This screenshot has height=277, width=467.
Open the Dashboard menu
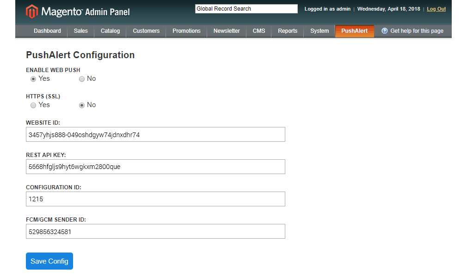pos(47,31)
